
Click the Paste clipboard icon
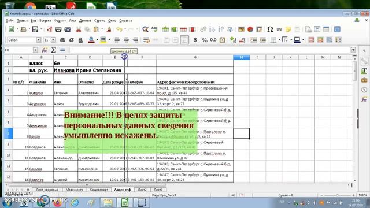[x=97, y=29]
